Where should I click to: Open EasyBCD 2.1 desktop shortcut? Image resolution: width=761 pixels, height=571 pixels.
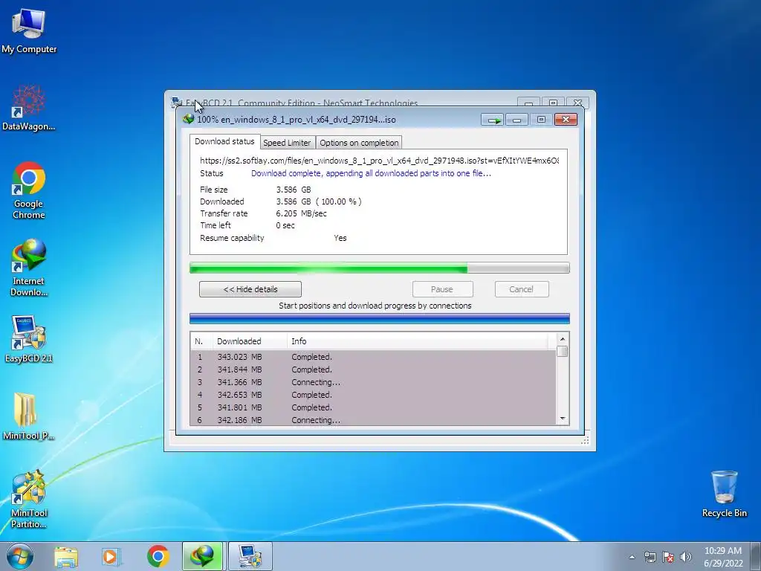(29, 339)
